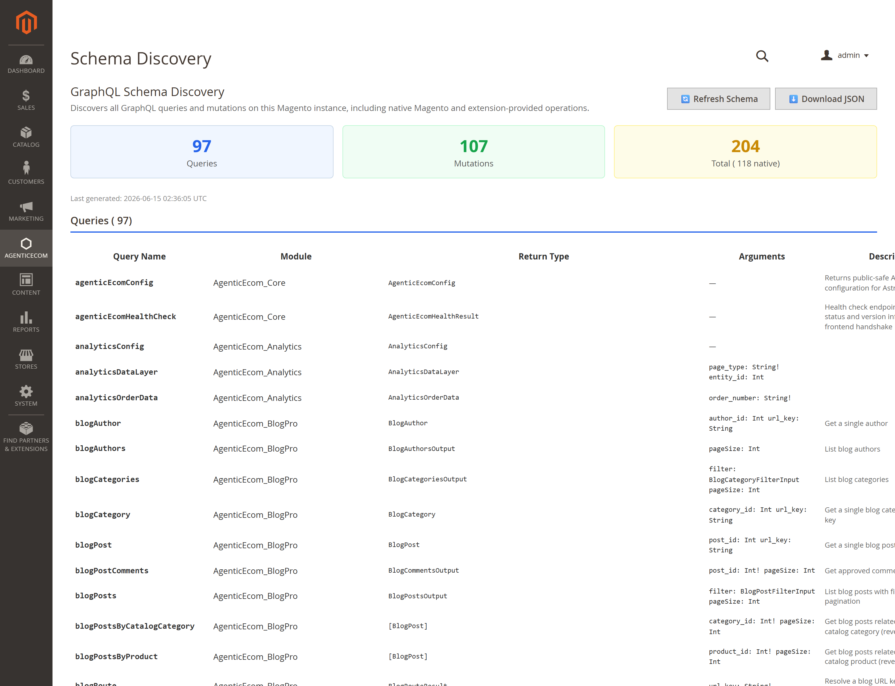This screenshot has width=895, height=686.
Task: Select the agenticEcomConfig query name
Action: click(114, 282)
